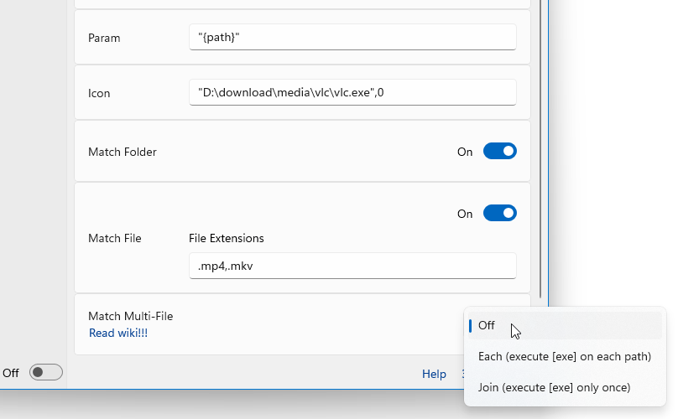This screenshot has width=678, height=419.
Task: Toggle the bottom-left Off switch
Action: click(x=46, y=372)
